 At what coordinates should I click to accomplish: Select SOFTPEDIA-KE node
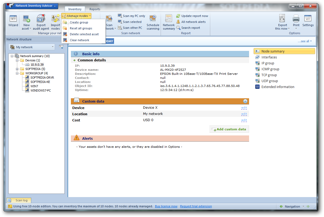tap(40, 82)
